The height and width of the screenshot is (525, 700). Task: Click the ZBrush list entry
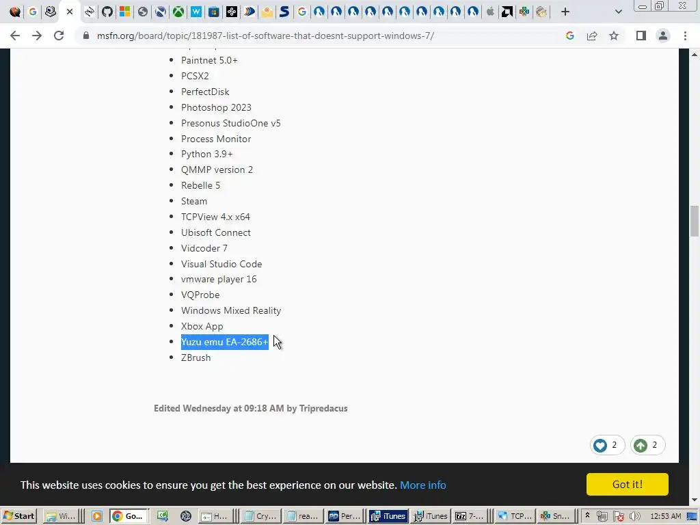(196, 358)
